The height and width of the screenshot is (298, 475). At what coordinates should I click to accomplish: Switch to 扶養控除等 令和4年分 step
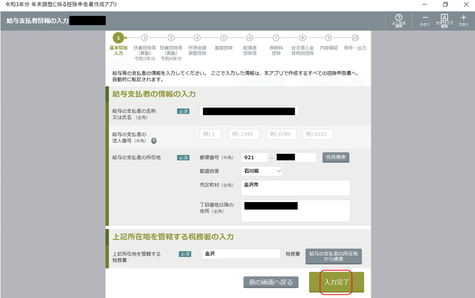coord(171,37)
